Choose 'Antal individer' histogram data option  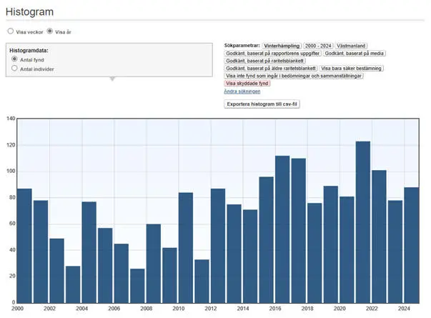pyautogui.click(x=14, y=69)
